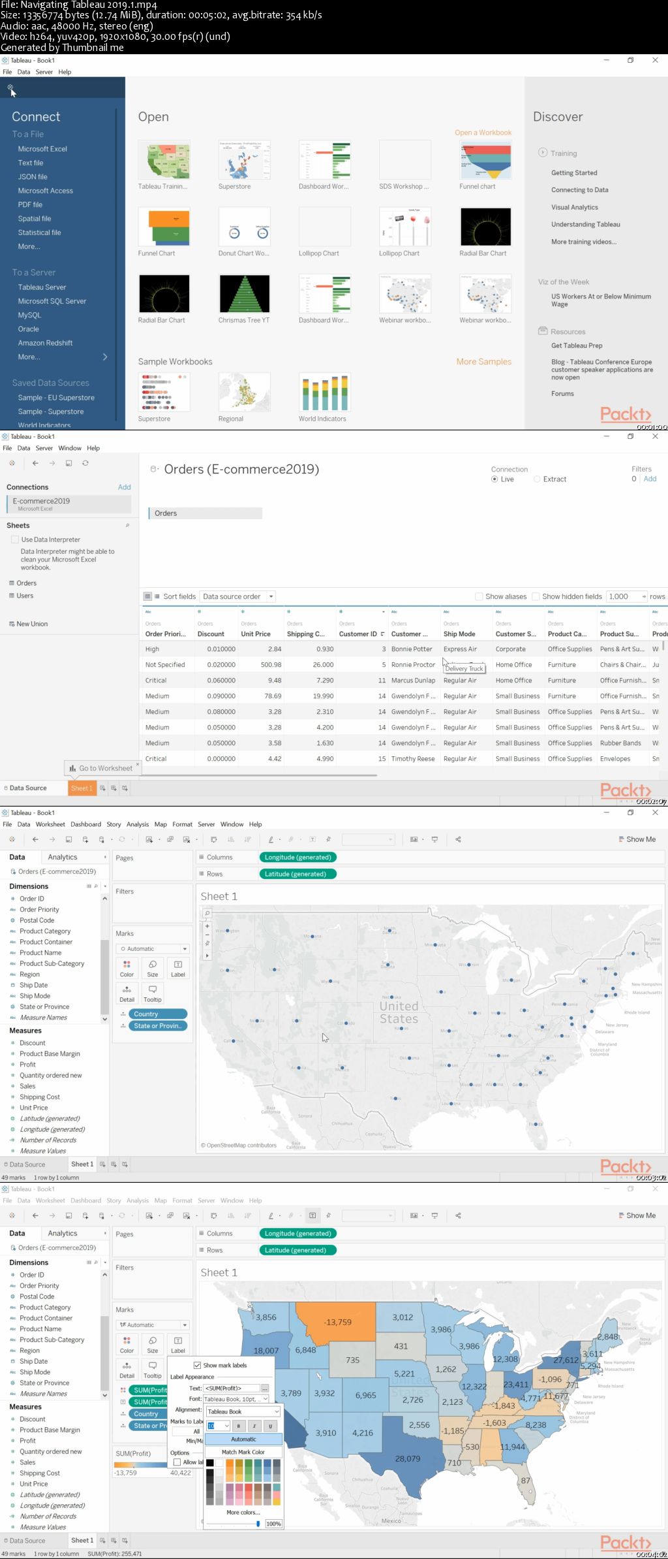668x1559 pixels.
Task: Uncheck Show mark labels in the label popup
Action: [197, 1365]
